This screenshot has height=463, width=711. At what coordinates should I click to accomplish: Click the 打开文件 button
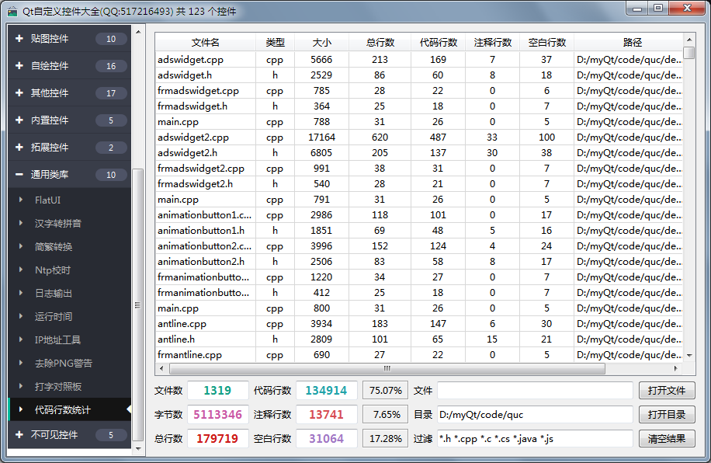(666, 391)
